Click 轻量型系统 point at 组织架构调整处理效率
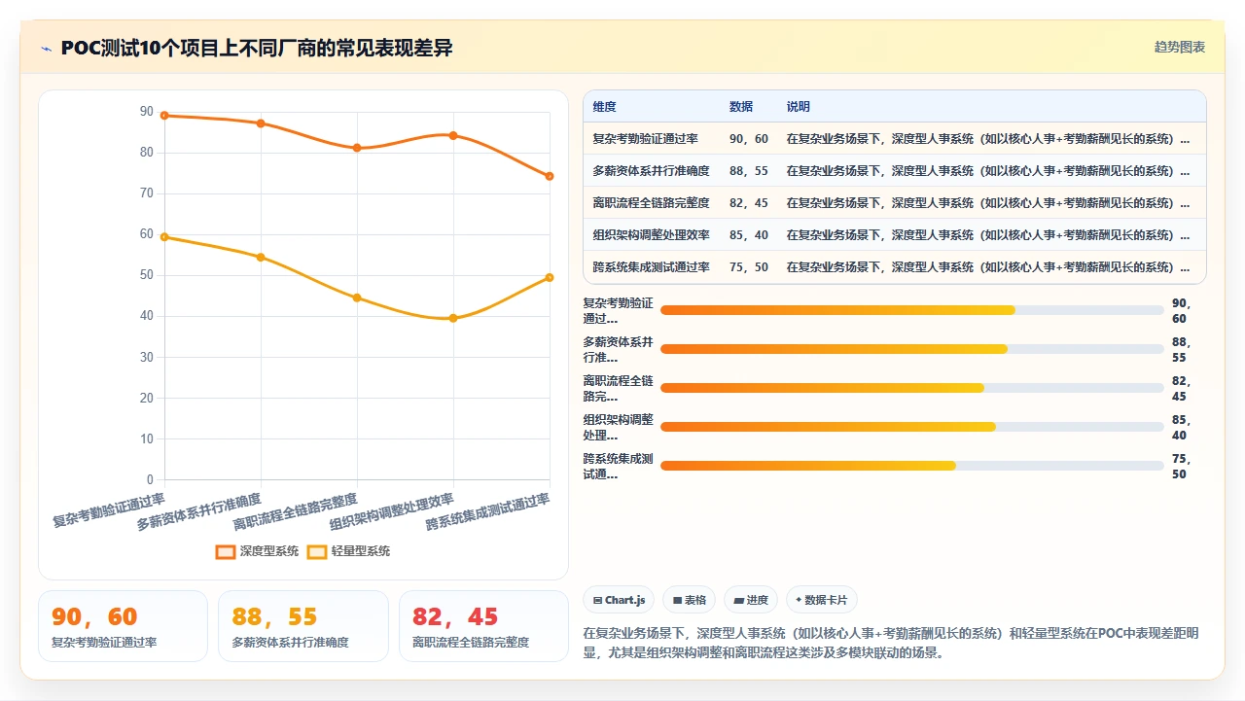This screenshot has width=1245, height=701. (x=453, y=318)
